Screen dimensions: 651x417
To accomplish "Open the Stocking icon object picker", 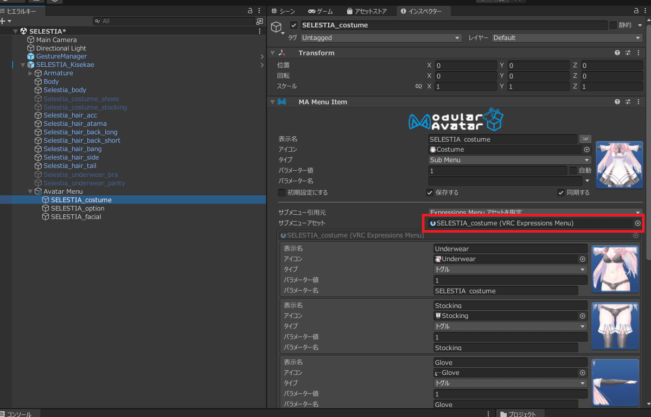I will click(x=582, y=316).
